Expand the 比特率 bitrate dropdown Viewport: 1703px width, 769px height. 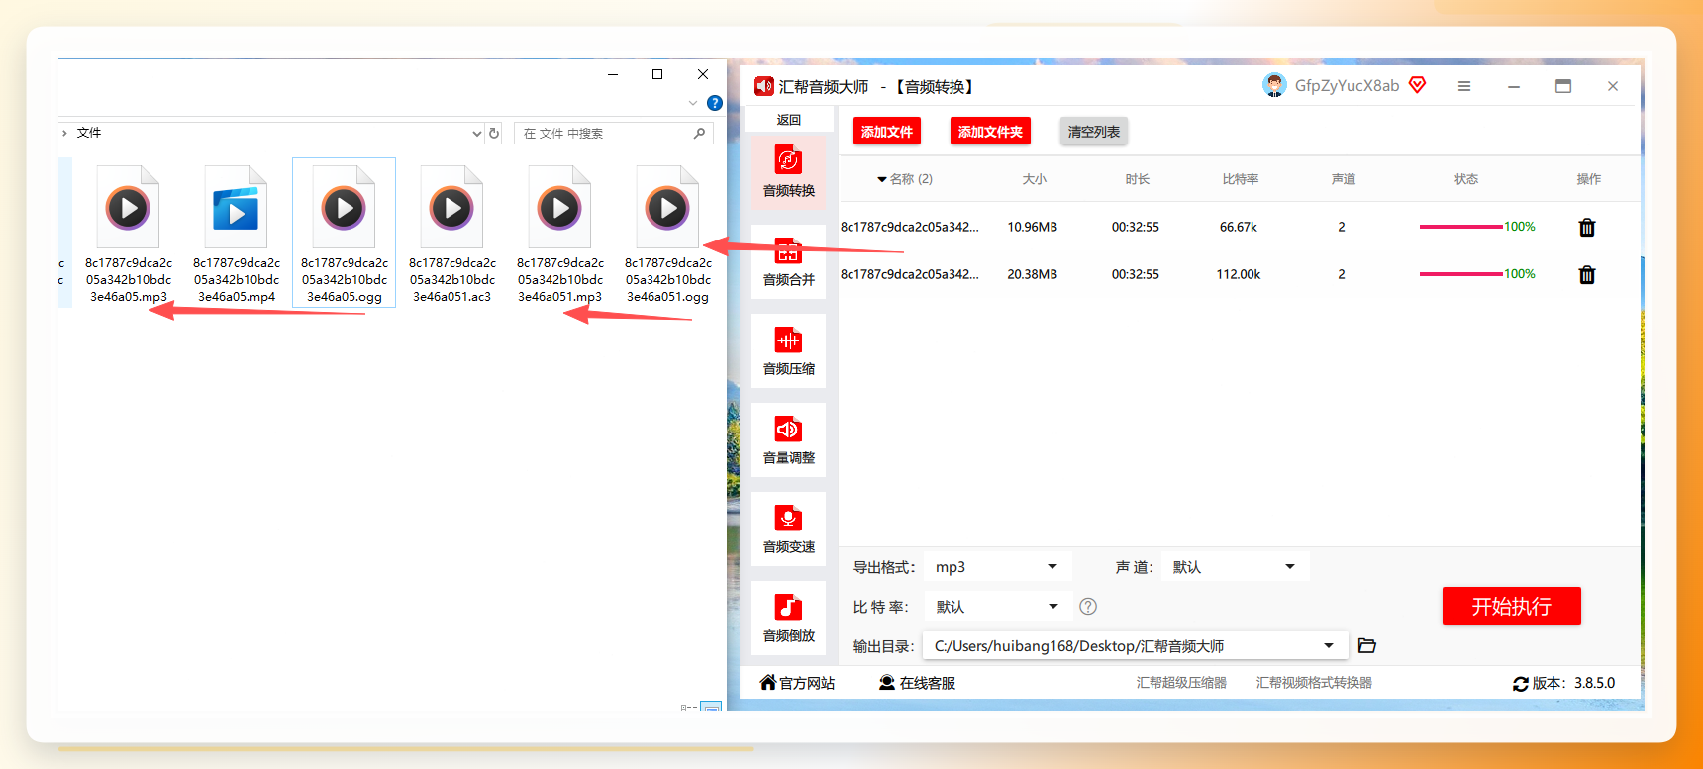point(996,607)
